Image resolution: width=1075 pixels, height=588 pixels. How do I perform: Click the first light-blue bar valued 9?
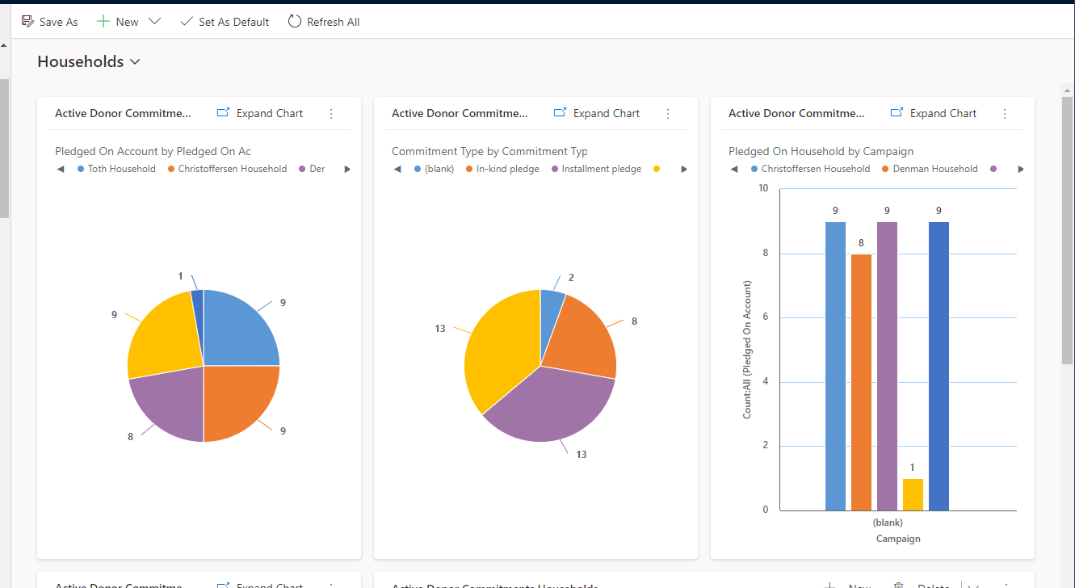[835, 366]
